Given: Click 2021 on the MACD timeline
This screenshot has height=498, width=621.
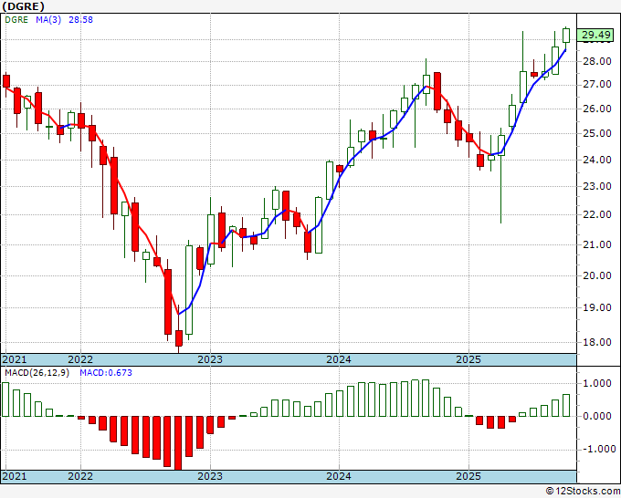Looking at the screenshot, I should coord(15,476).
